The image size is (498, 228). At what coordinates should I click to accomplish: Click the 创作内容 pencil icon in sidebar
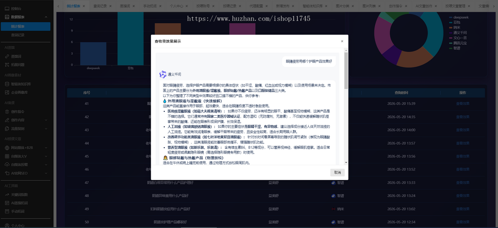coord(7,120)
